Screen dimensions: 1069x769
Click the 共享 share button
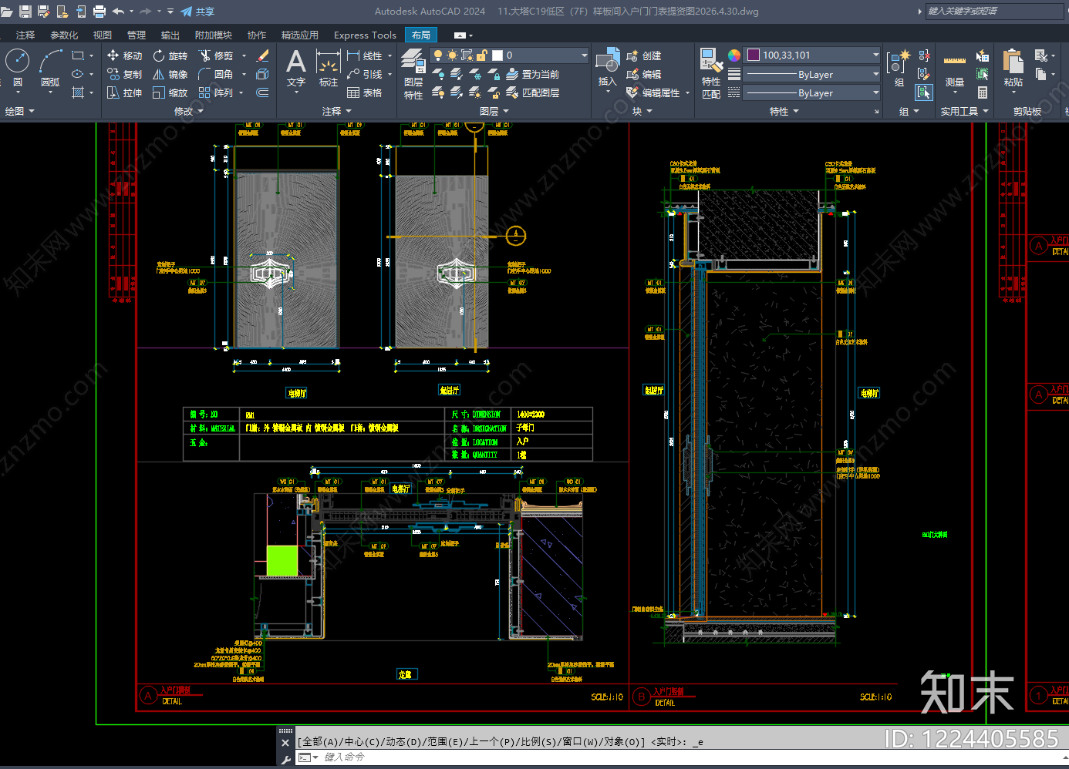pyautogui.click(x=197, y=12)
